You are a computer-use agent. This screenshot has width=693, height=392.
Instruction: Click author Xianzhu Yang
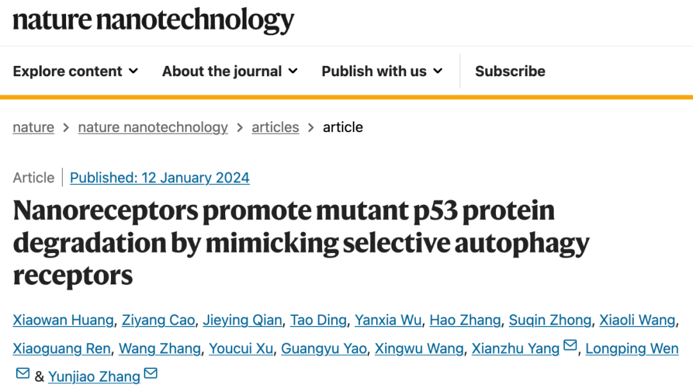pos(516,348)
